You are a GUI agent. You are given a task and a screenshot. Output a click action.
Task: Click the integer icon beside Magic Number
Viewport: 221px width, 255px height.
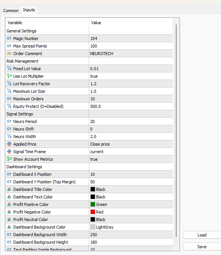pos(9,38)
